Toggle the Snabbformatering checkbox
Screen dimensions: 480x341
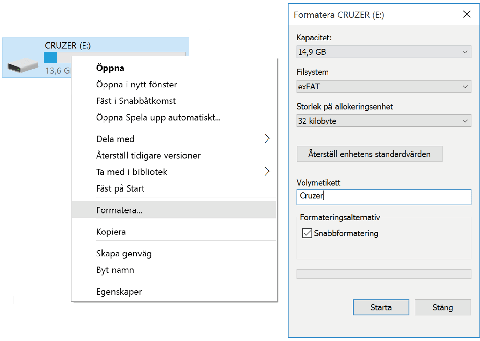click(307, 233)
